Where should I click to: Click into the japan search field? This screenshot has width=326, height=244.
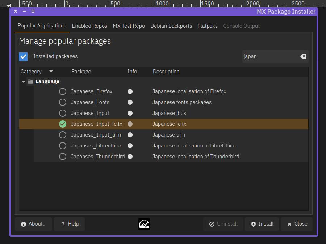coord(270,56)
